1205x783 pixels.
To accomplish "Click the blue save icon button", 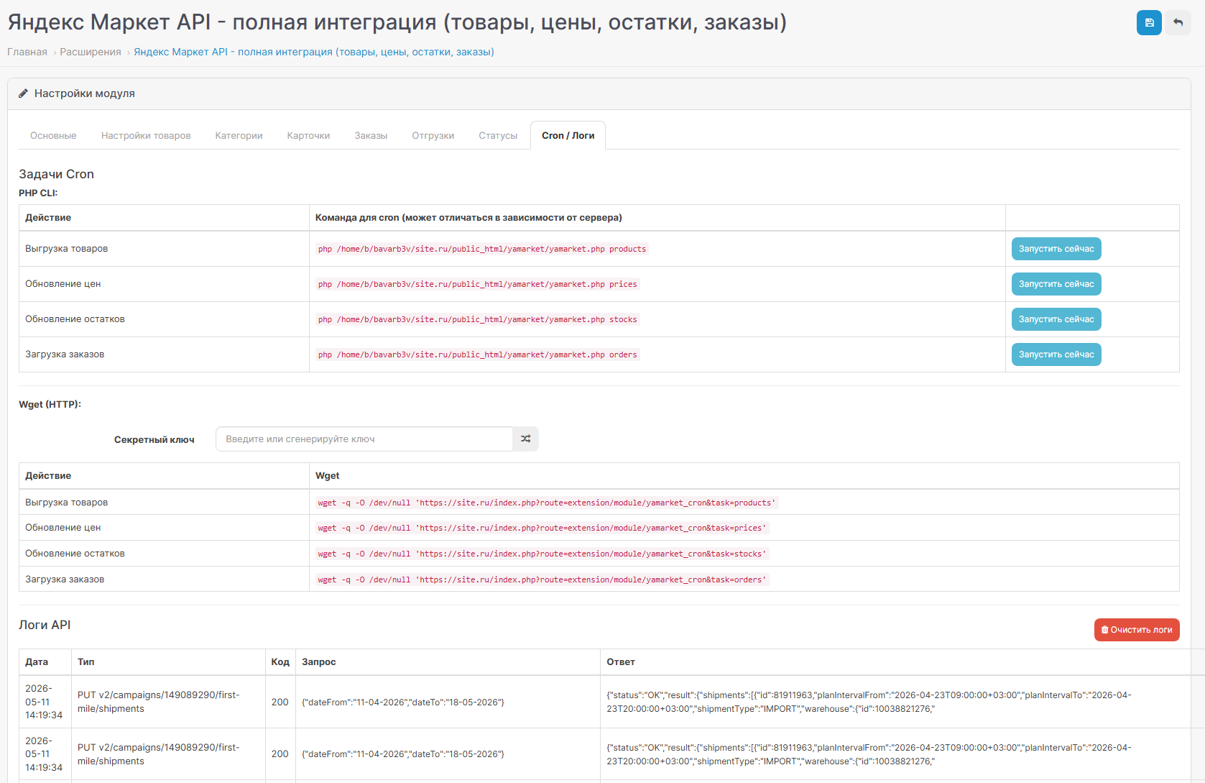I will tap(1149, 22).
